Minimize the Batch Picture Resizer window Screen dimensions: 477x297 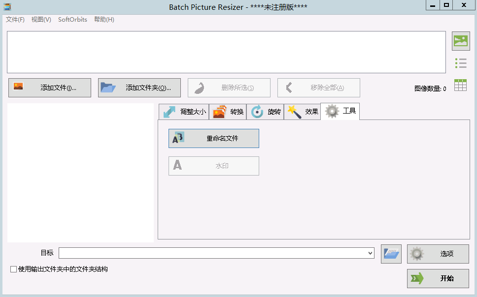pos(433,5)
